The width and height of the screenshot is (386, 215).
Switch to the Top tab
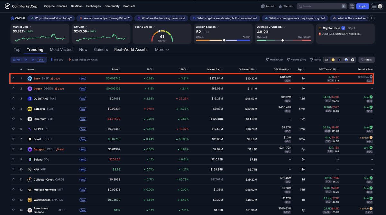[17, 50]
